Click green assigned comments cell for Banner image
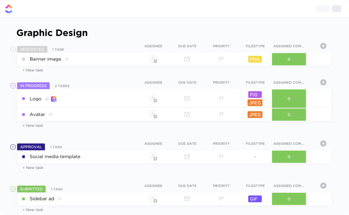349x215 pixels. tap(289, 59)
